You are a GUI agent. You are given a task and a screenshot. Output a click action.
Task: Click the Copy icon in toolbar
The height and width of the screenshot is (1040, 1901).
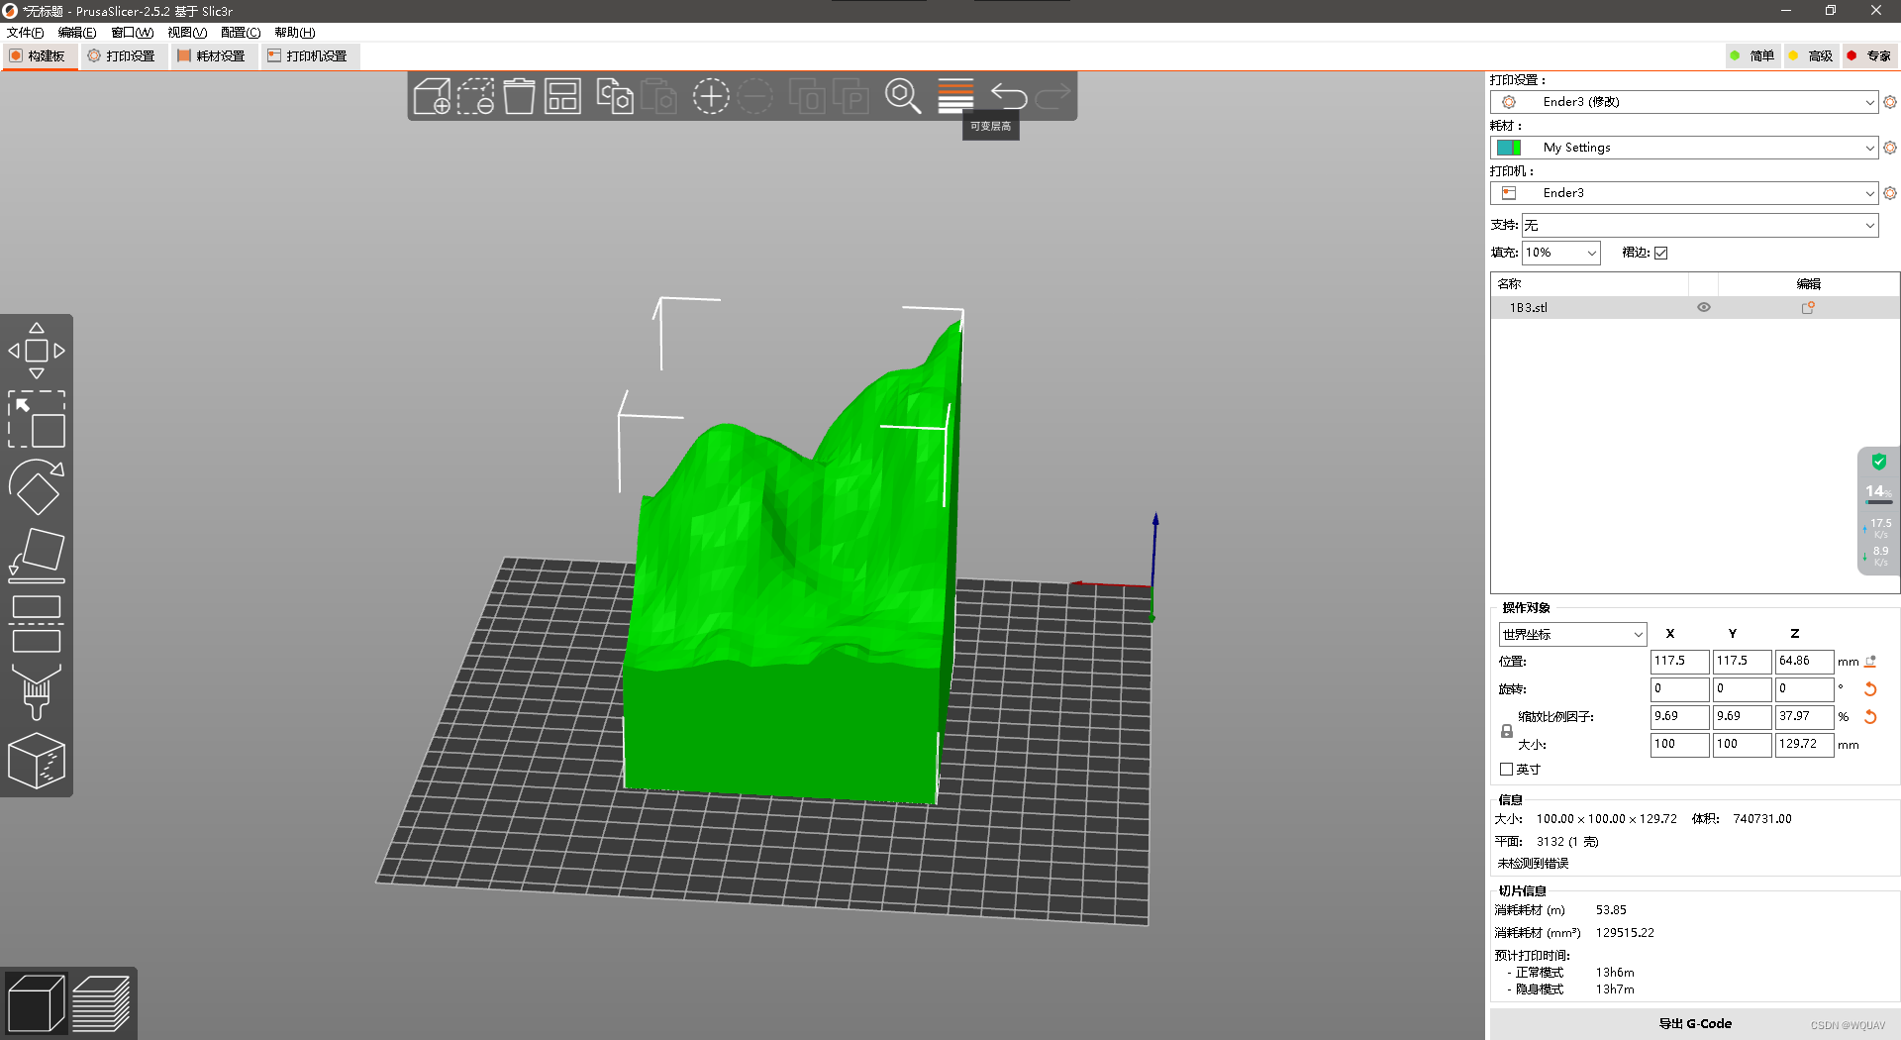tap(615, 96)
